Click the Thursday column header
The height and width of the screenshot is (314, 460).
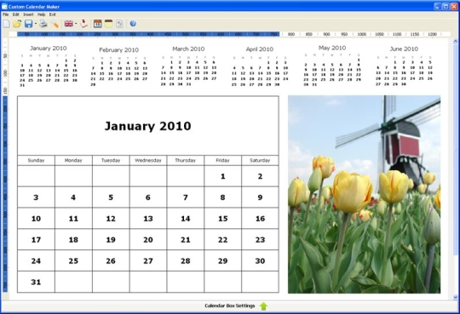(186, 160)
